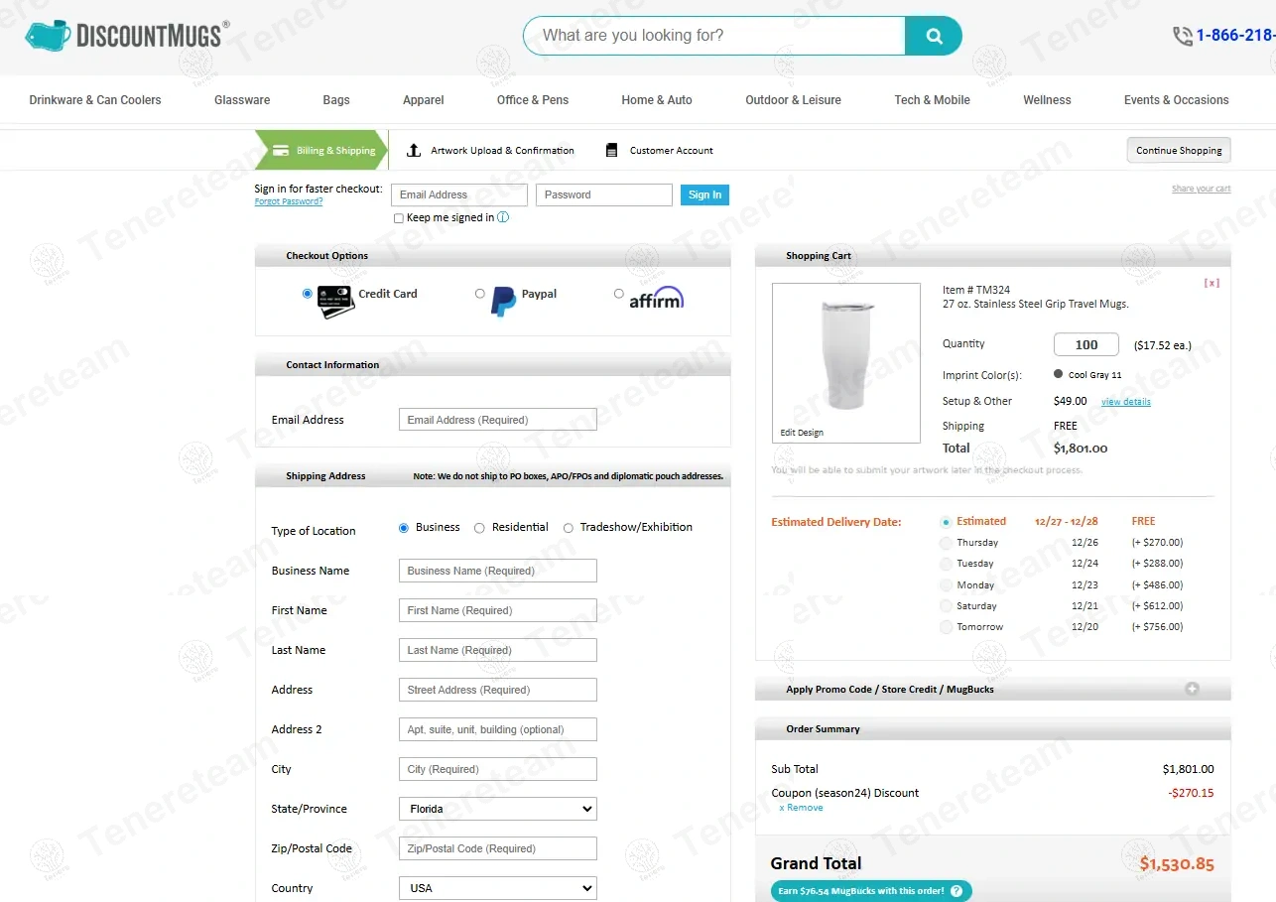
Task: Enable Keep me signed in checkbox
Action: click(399, 218)
